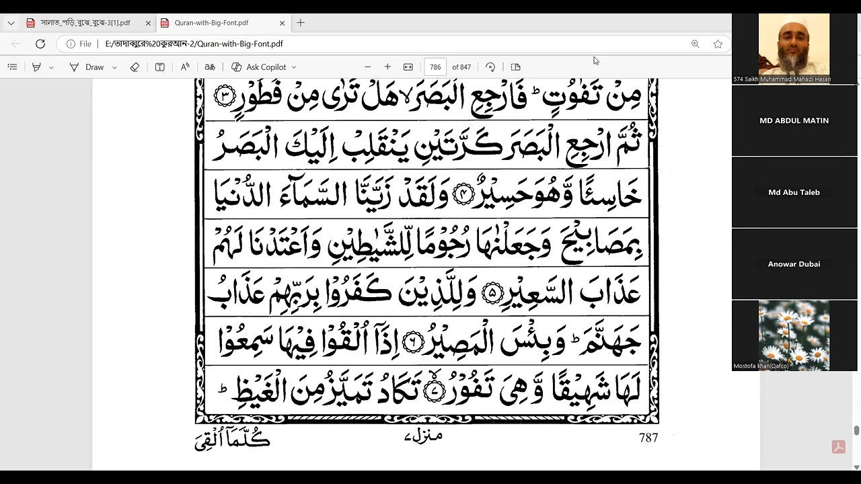Click the address bar URL
861x484 pixels.
tap(194, 44)
